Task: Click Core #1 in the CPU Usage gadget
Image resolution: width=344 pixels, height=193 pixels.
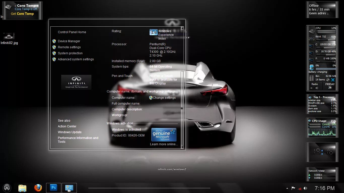Action: coord(326,124)
